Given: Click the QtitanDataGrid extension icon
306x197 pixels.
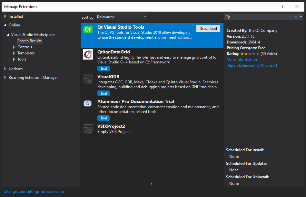Looking at the screenshot, I should click(88, 54).
